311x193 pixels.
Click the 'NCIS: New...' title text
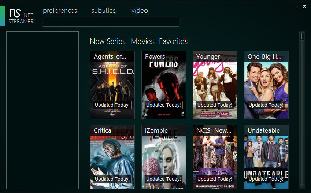(x=214, y=130)
